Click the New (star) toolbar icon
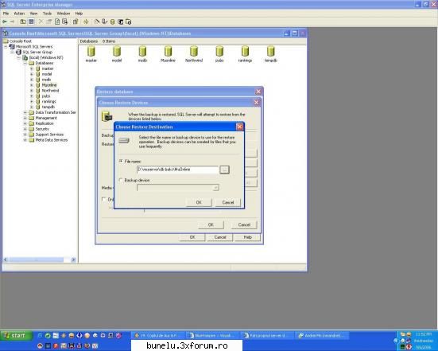Screen dimensions: 438x351 86,21
